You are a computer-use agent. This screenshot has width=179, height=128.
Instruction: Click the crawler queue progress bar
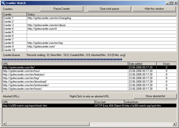click(x=62, y=59)
